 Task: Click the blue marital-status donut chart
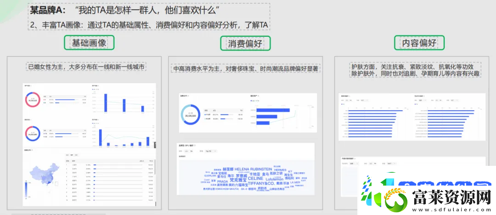point(33,134)
